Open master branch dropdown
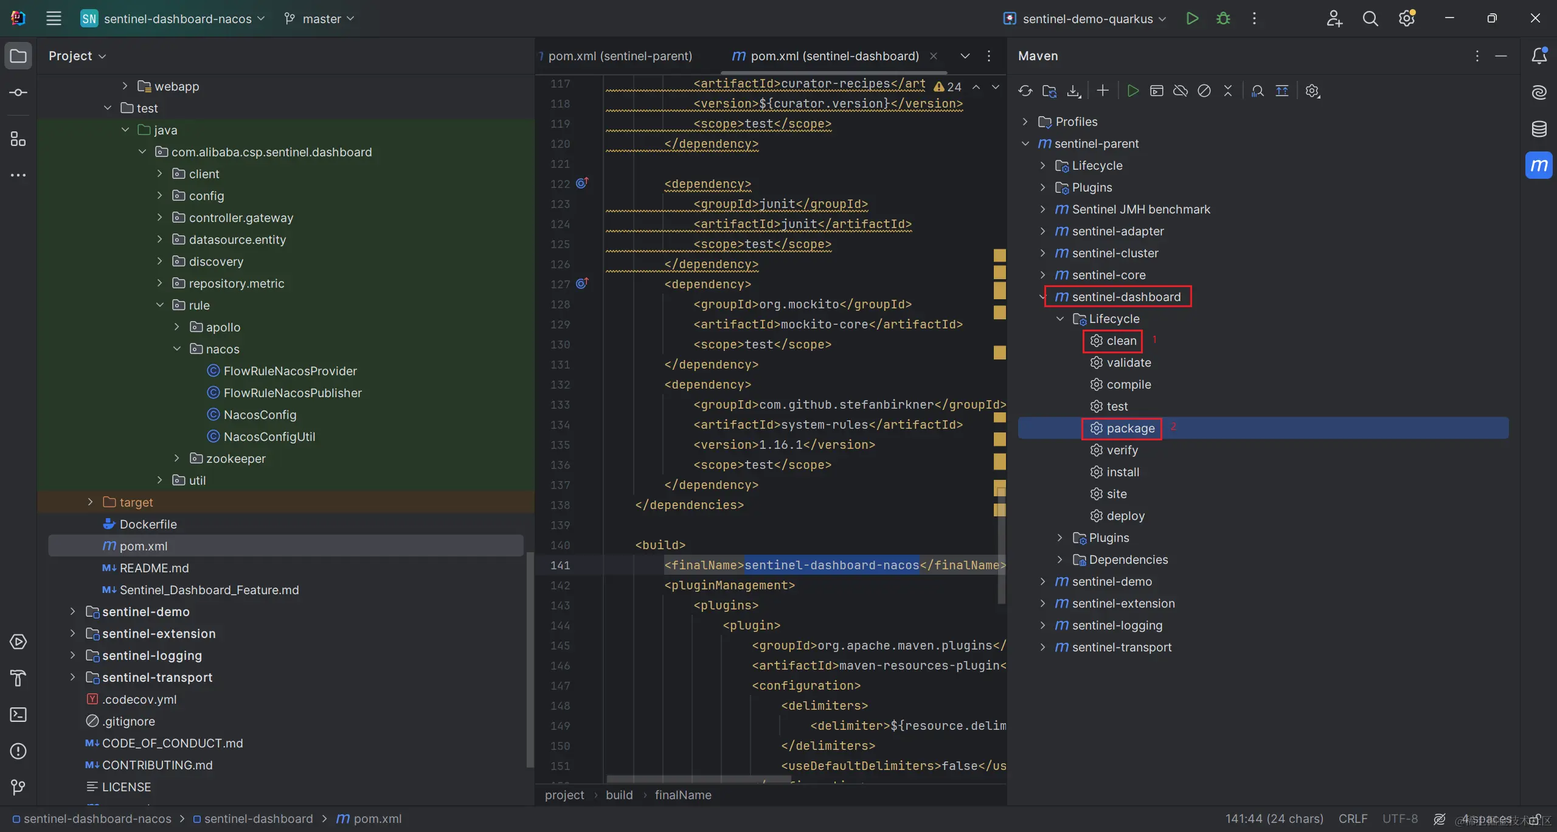Image resolution: width=1557 pixels, height=832 pixels. (319, 18)
